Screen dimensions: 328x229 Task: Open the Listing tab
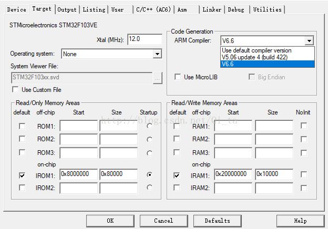click(x=94, y=9)
